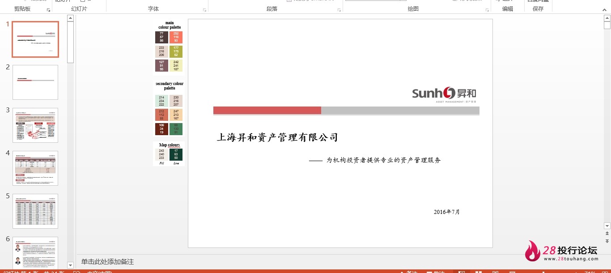Screen dimensions: 611x273
Task: Select the 77 57 56 dark swatch
Action: pyautogui.click(x=161, y=37)
